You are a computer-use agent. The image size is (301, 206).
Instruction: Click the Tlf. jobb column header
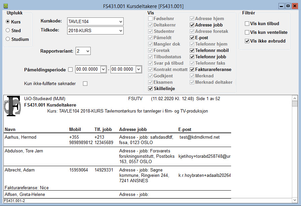click(103, 129)
